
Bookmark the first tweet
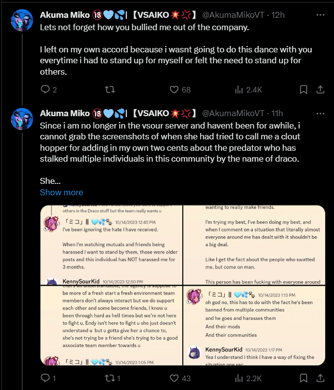click(303, 89)
